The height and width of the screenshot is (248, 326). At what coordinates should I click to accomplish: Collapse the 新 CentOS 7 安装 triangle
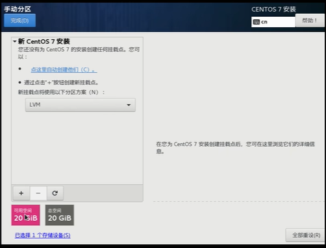tap(15, 41)
